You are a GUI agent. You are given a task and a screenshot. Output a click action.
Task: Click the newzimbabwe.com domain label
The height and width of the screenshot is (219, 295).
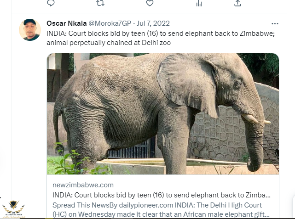coord(83,185)
